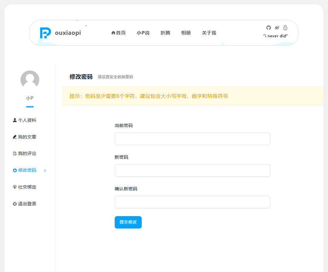The height and width of the screenshot is (272, 328).
Task: Click the padlock icon in header
Action: (x=285, y=28)
